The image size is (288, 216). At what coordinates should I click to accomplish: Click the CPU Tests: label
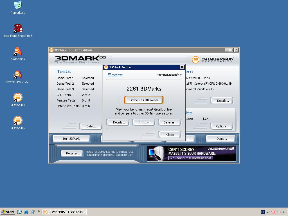click(64, 95)
